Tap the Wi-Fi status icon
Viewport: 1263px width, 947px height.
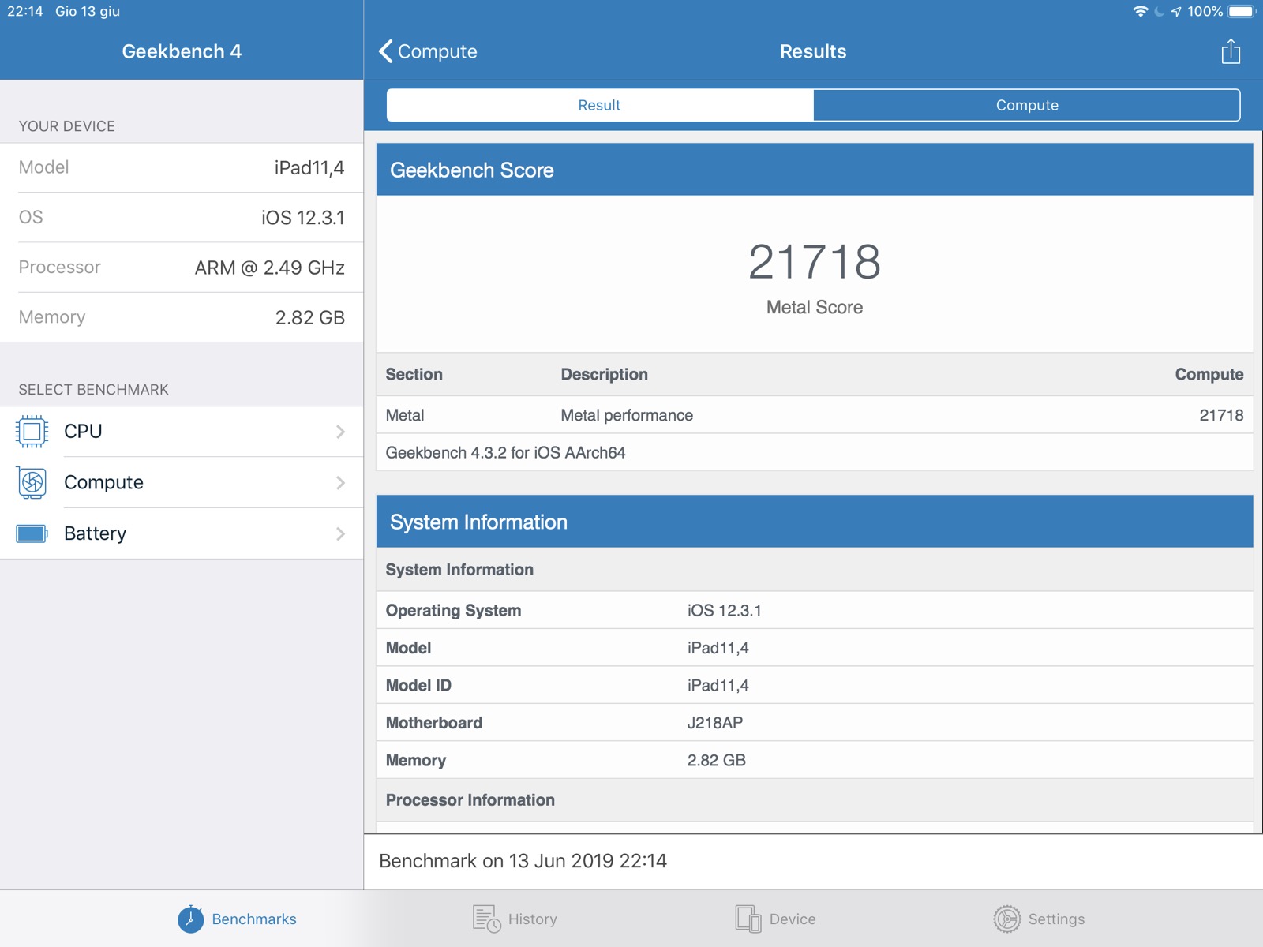(1140, 12)
